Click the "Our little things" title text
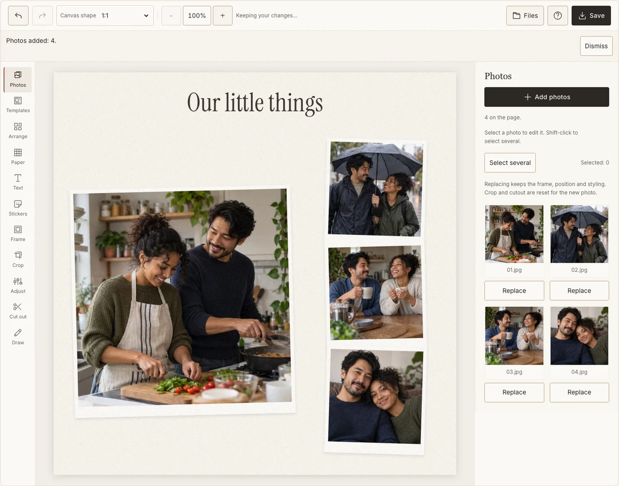Screen dimensions: 619x486 pos(255,103)
